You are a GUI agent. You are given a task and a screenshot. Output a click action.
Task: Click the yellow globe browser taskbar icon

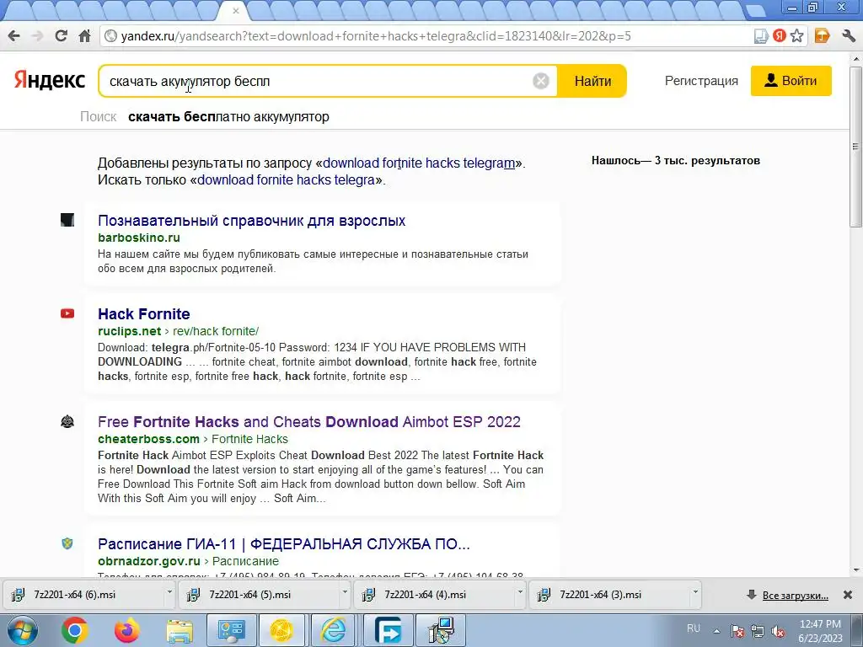[x=281, y=630]
